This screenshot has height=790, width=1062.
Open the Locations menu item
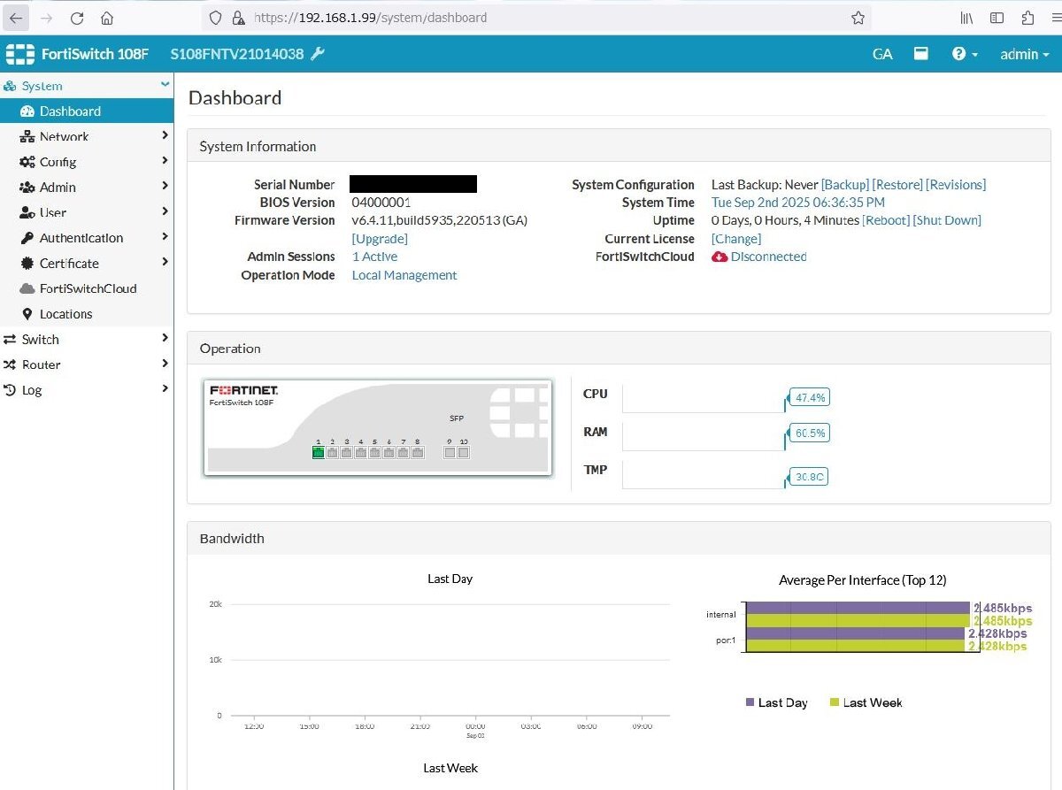(x=65, y=314)
